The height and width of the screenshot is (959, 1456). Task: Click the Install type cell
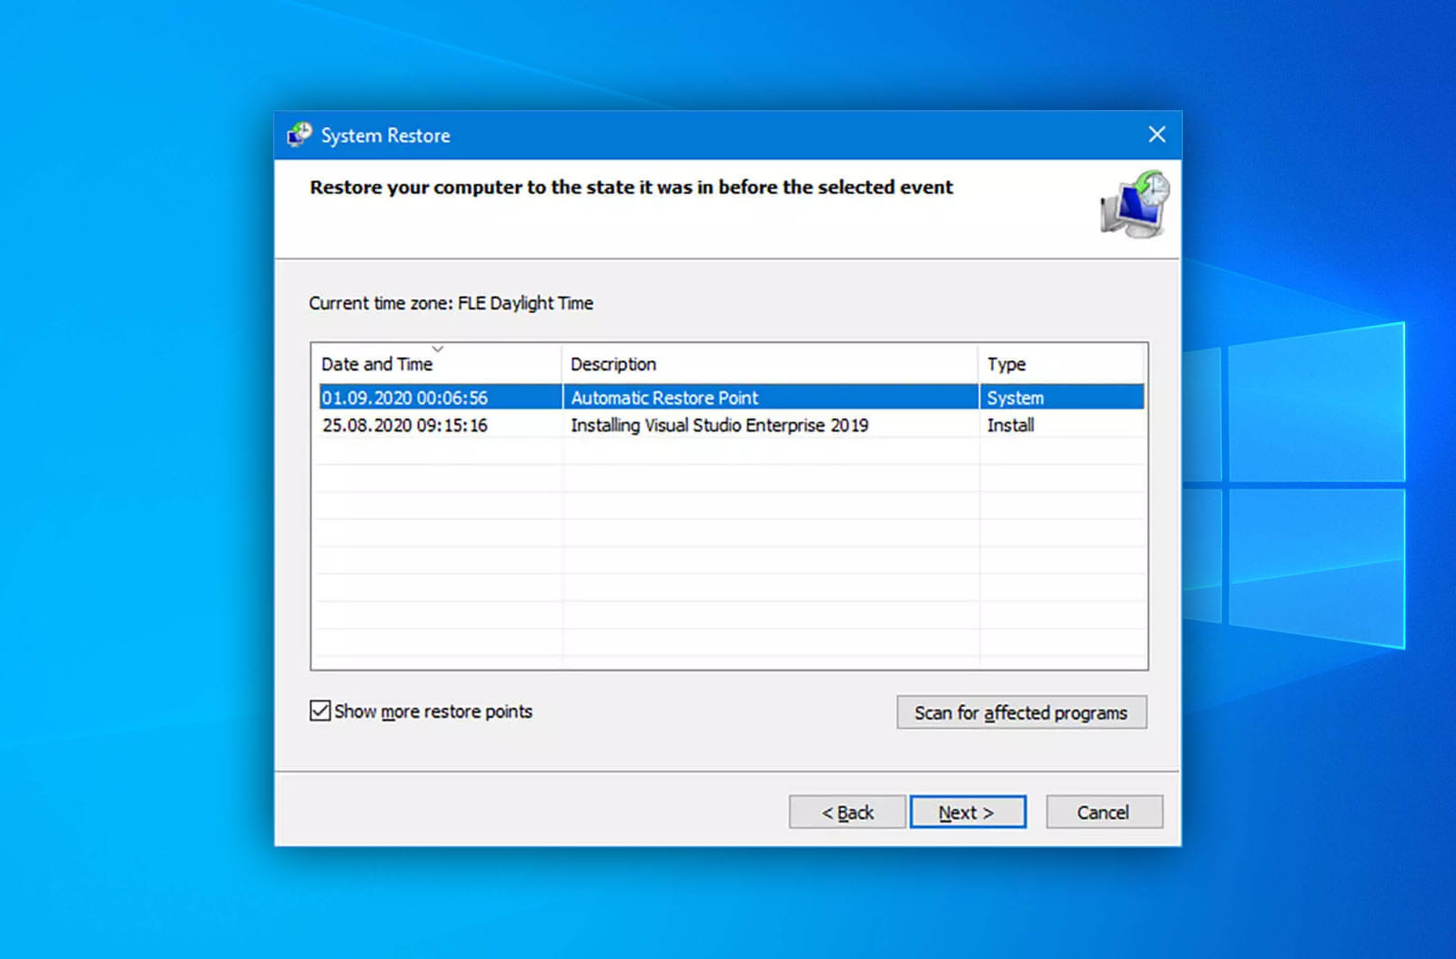(x=1010, y=425)
